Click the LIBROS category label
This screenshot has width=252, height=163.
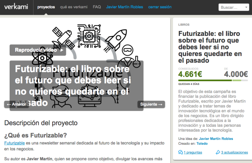pyautogui.click(x=184, y=25)
